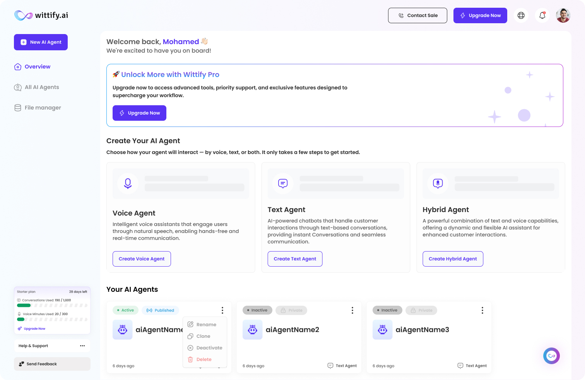
Task: Click the Mohamed name in welcome message
Action: (x=181, y=42)
